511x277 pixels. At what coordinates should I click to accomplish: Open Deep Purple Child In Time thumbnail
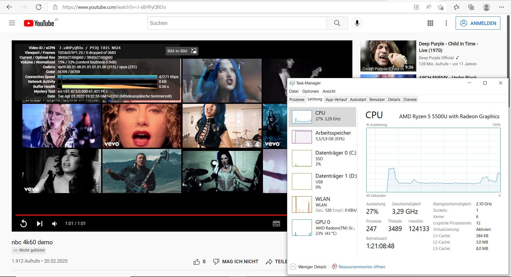(x=388, y=56)
